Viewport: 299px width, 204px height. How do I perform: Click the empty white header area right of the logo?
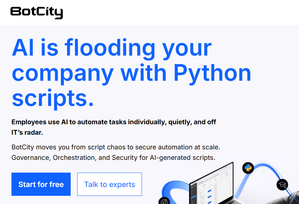point(180,13)
